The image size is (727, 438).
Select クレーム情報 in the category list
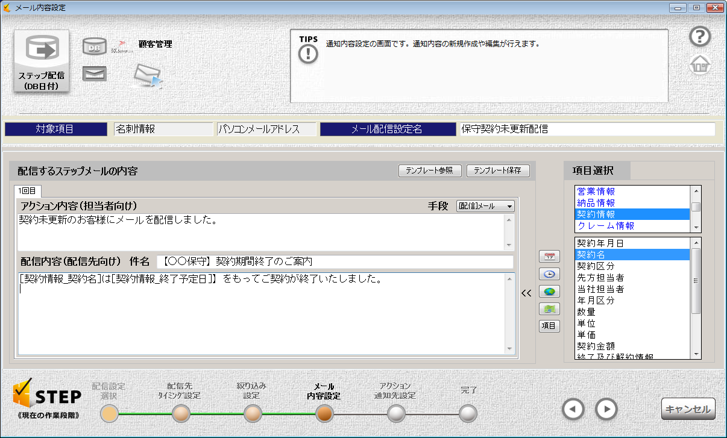click(x=605, y=226)
